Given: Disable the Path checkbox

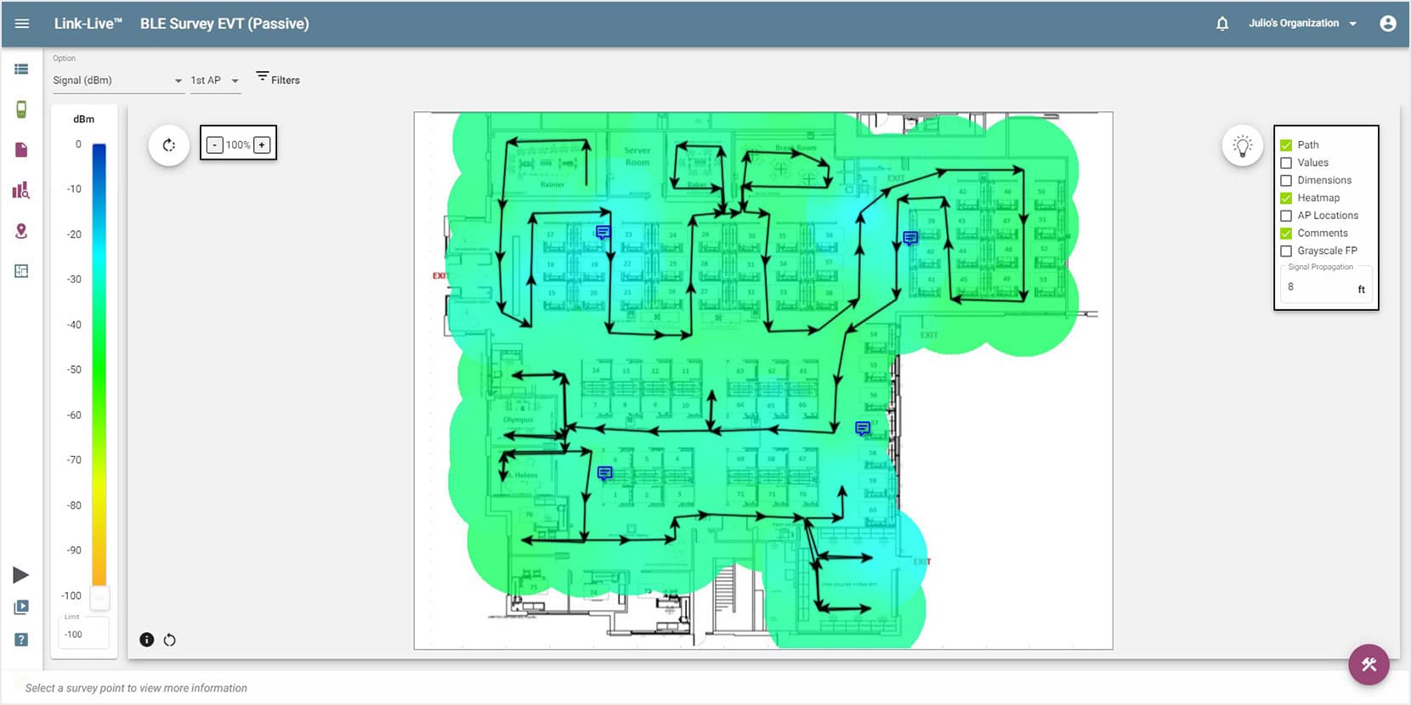Looking at the screenshot, I should tap(1286, 145).
